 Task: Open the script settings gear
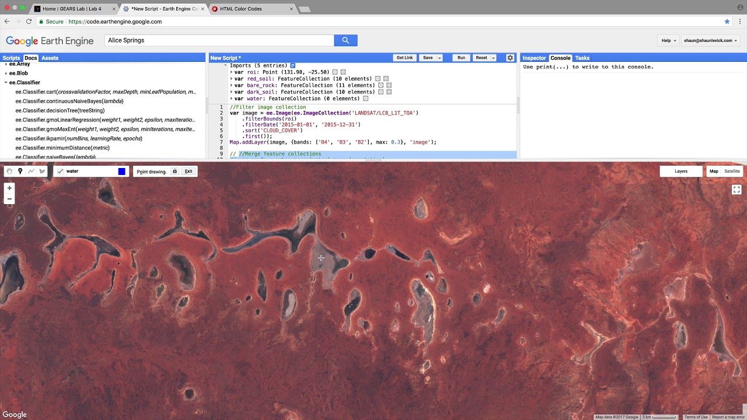[x=510, y=58]
